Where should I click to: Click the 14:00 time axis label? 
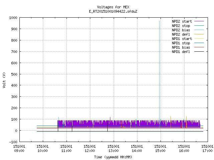click(x=137, y=151)
